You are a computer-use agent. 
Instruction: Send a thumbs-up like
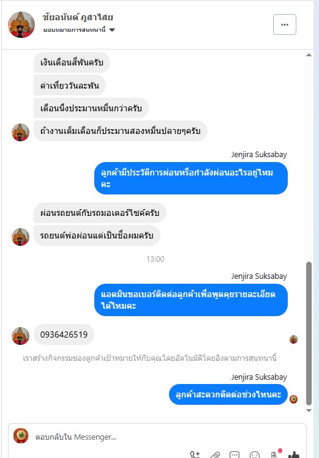tap(294, 454)
